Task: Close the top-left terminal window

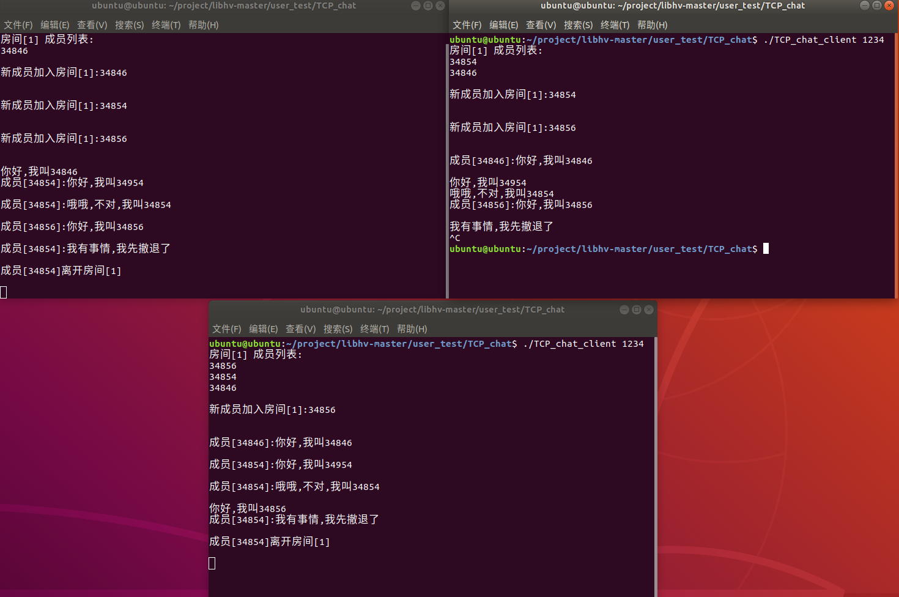Action: coord(440,6)
